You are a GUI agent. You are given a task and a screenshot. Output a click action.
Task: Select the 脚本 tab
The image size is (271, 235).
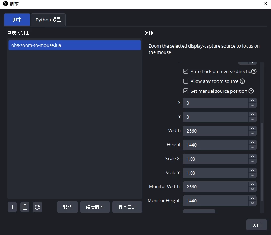point(17,20)
